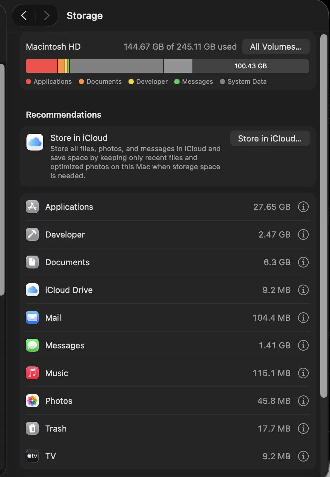Select the Documents row label
The height and width of the screenshot is (477, 330).
pos(67,262)
